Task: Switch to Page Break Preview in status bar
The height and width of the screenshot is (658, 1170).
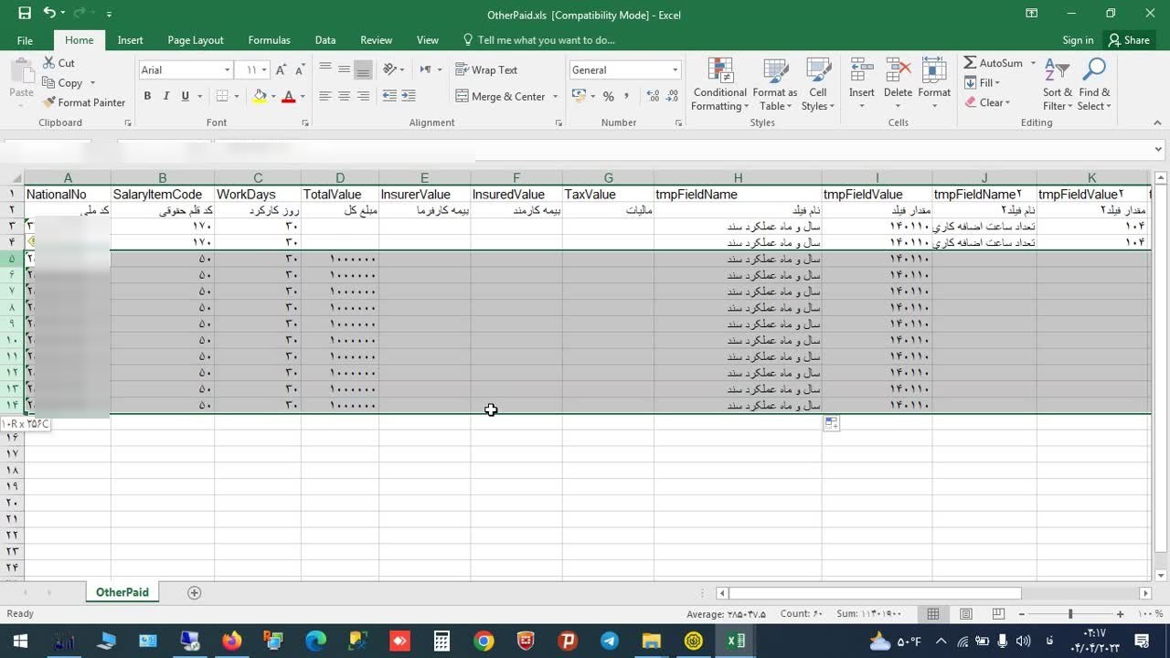Action: coord(998,614)
